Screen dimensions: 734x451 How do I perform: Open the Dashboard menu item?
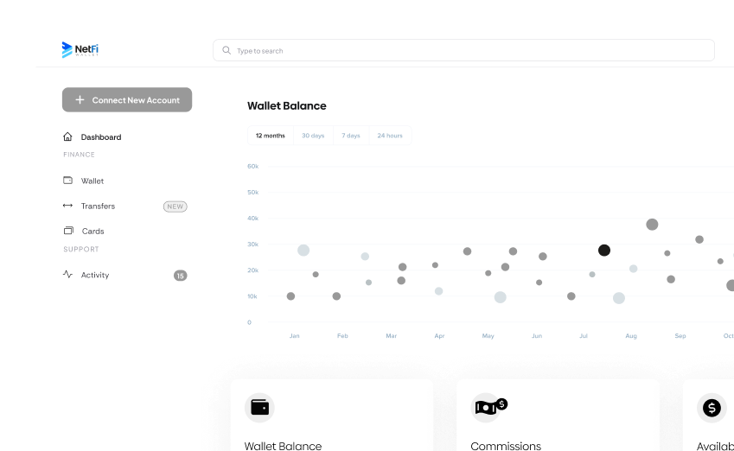click(x=100, y=137)
